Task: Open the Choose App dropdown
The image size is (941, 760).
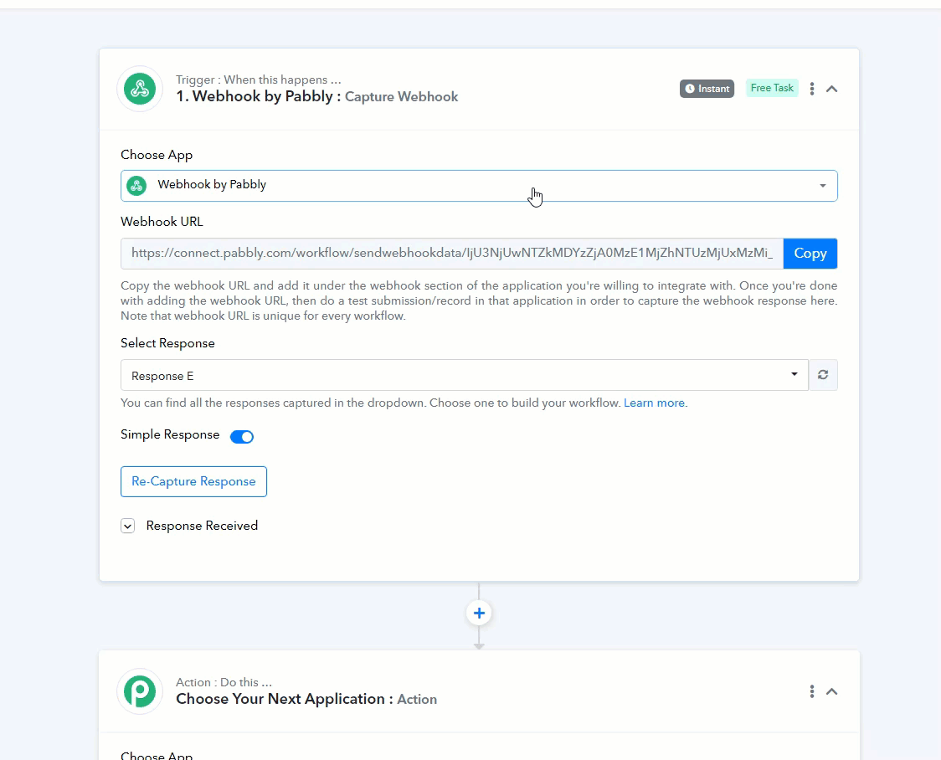Action: pyautogui.click(x=479, y=185)
